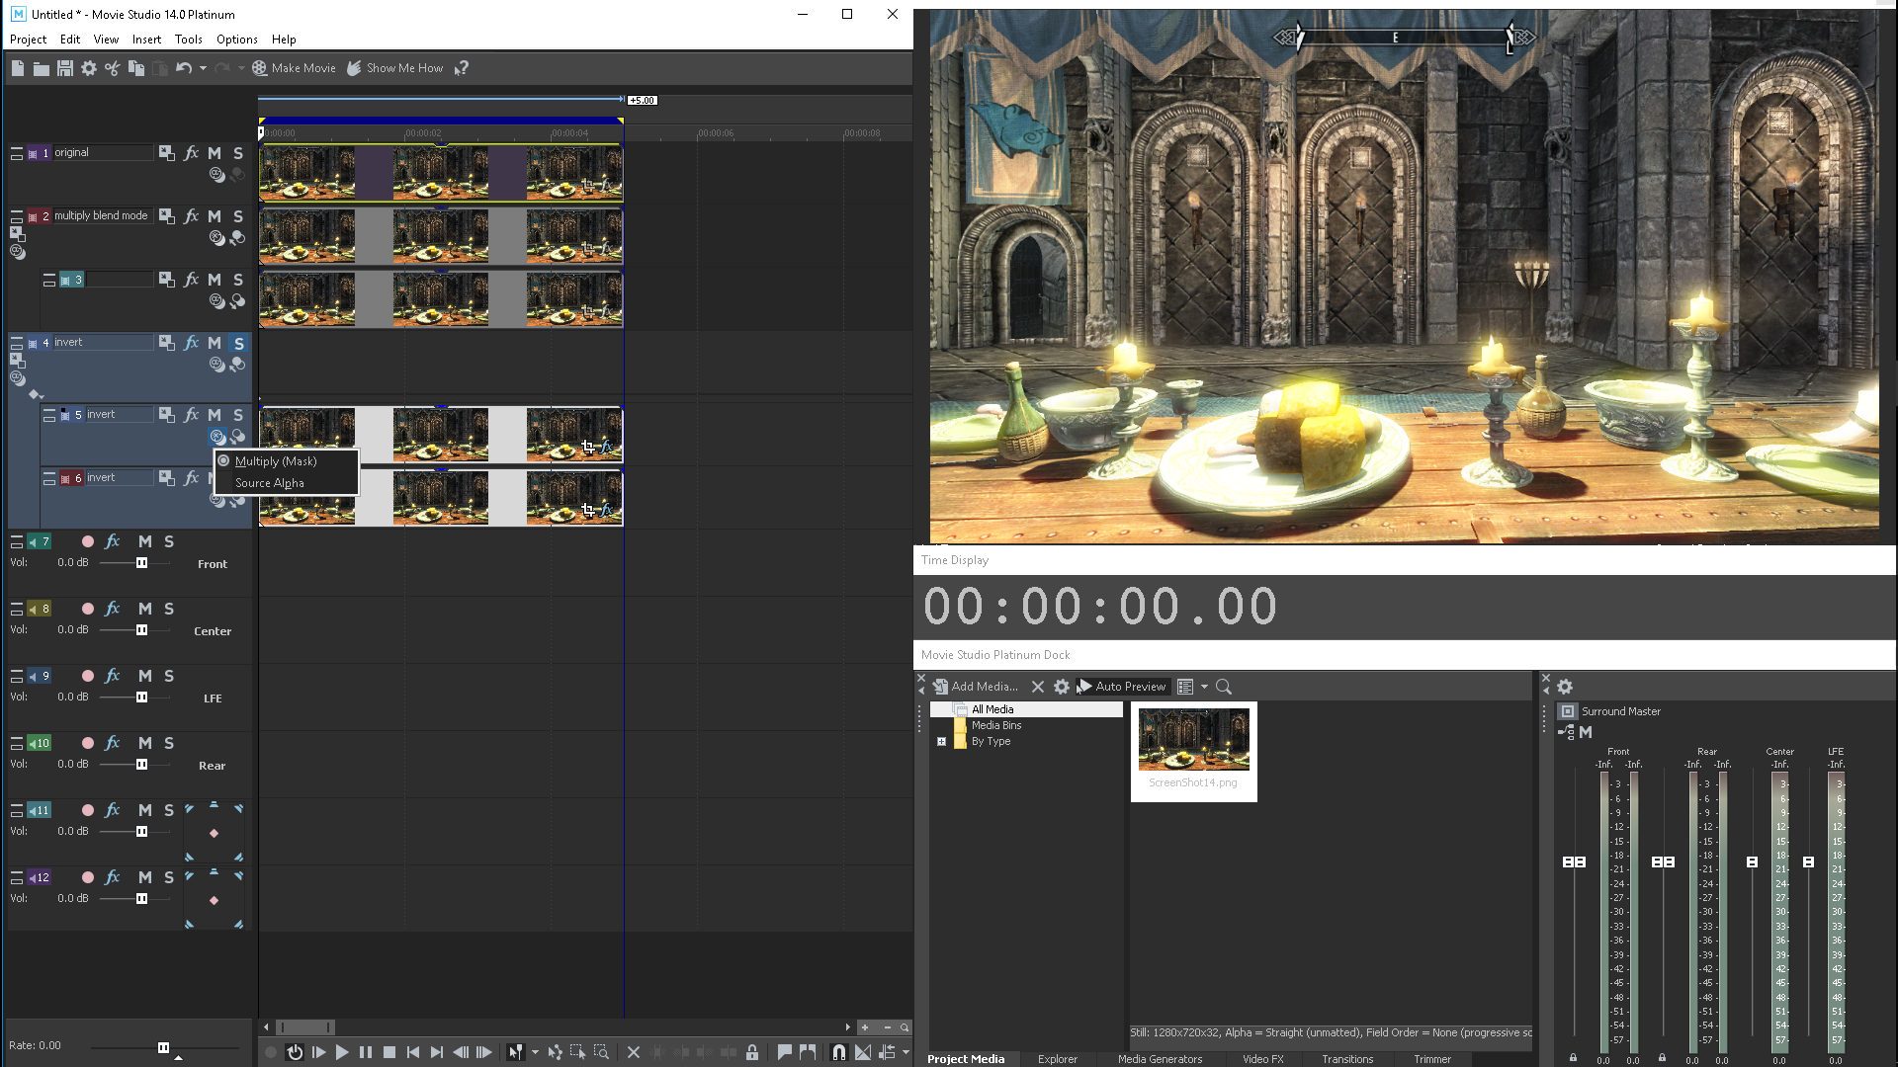The width and height of the screenshot is (1898, 1067).
Task: Click the Cut scissors icon
Action: tap(113, 68)
